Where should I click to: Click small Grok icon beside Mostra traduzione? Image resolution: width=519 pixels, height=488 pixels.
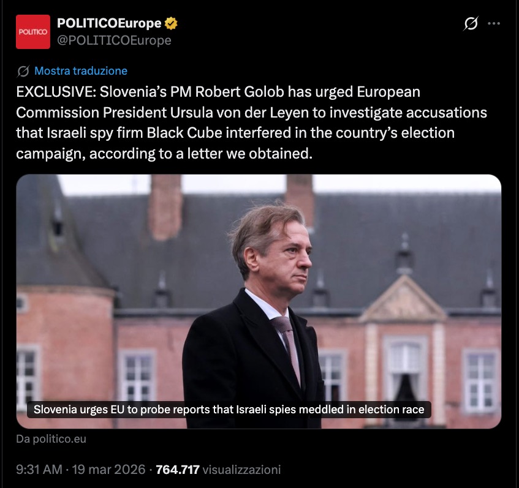tap(23, 71)
